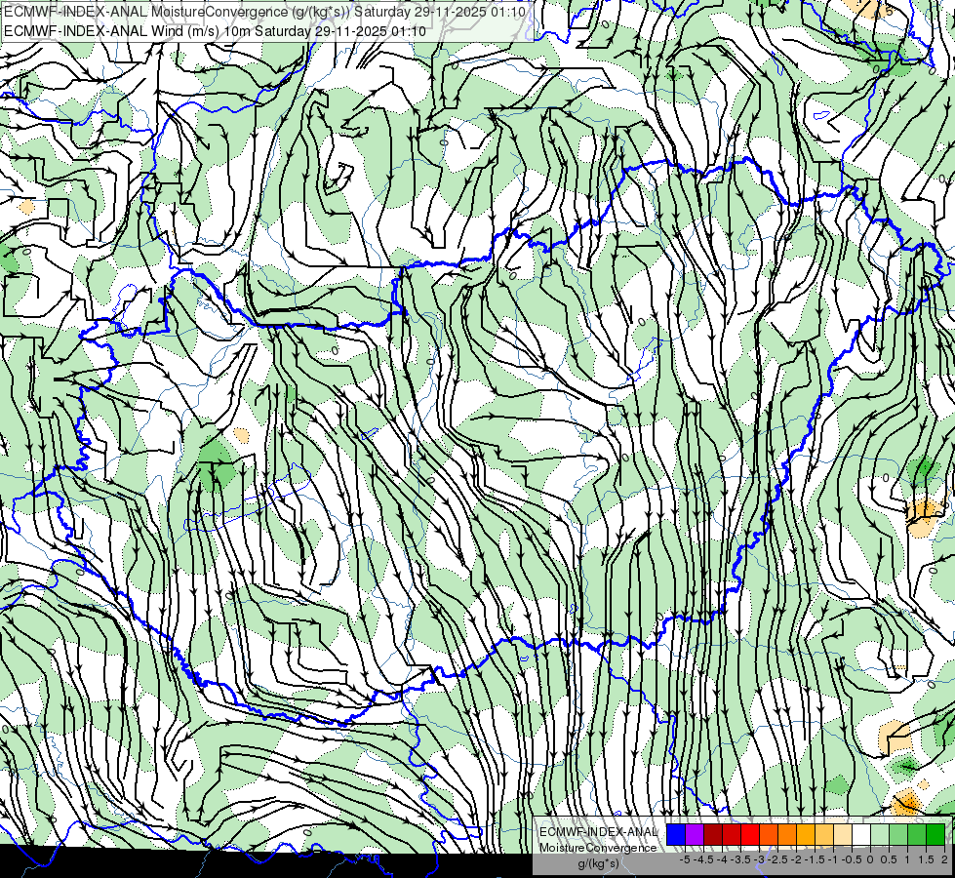Select the bright red swatch left of -3

(x=750, y=835)
